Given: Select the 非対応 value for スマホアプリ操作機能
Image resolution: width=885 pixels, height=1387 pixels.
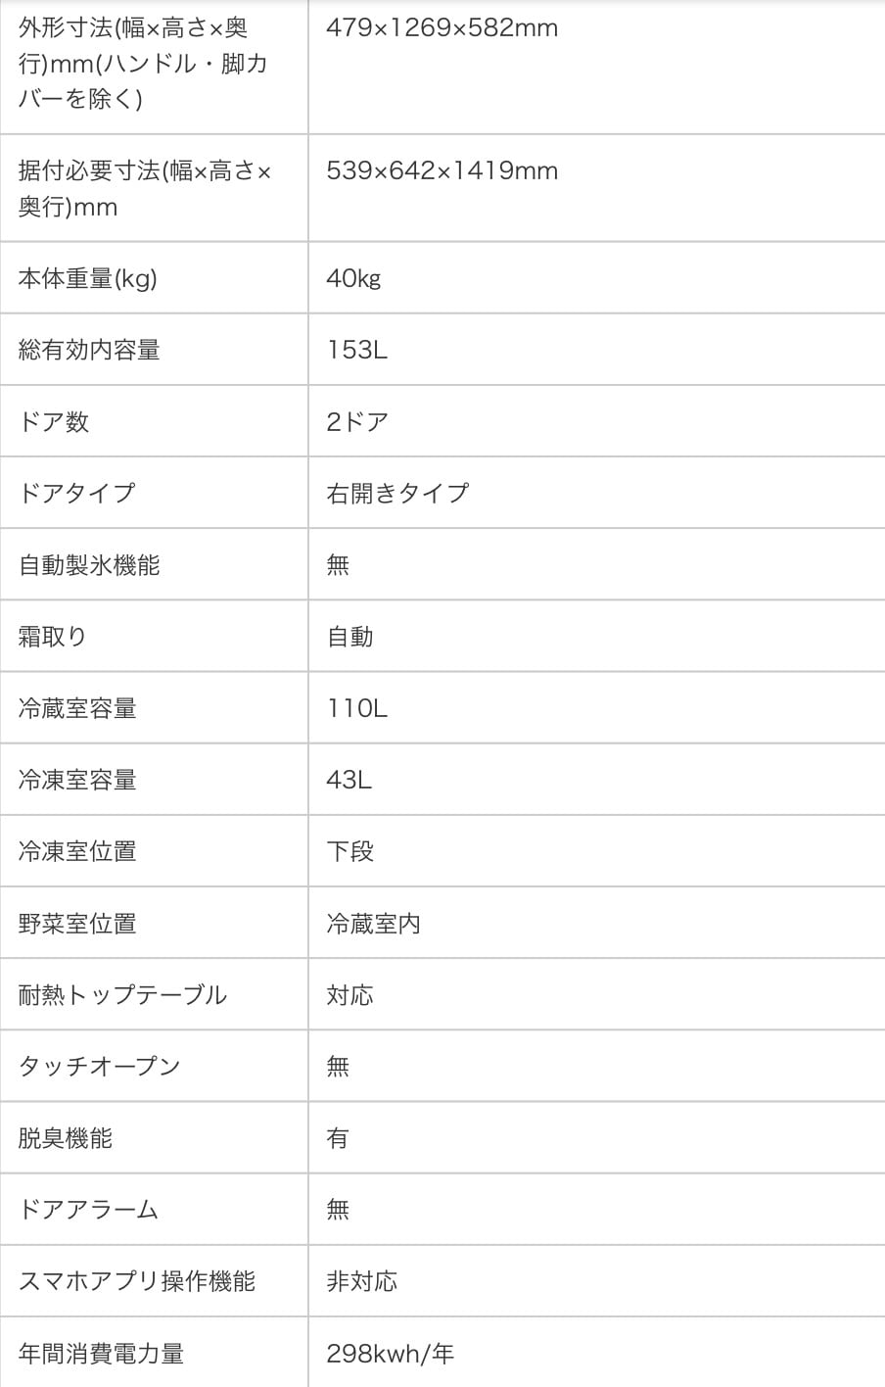Looking at the screenshot, I should pos(362,1281).
